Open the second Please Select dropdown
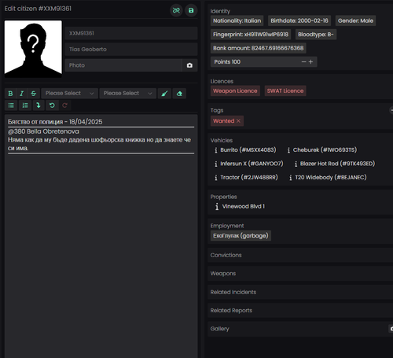This screenshot has height=358, width=393. pyautogui.click(x=128, y=94)
